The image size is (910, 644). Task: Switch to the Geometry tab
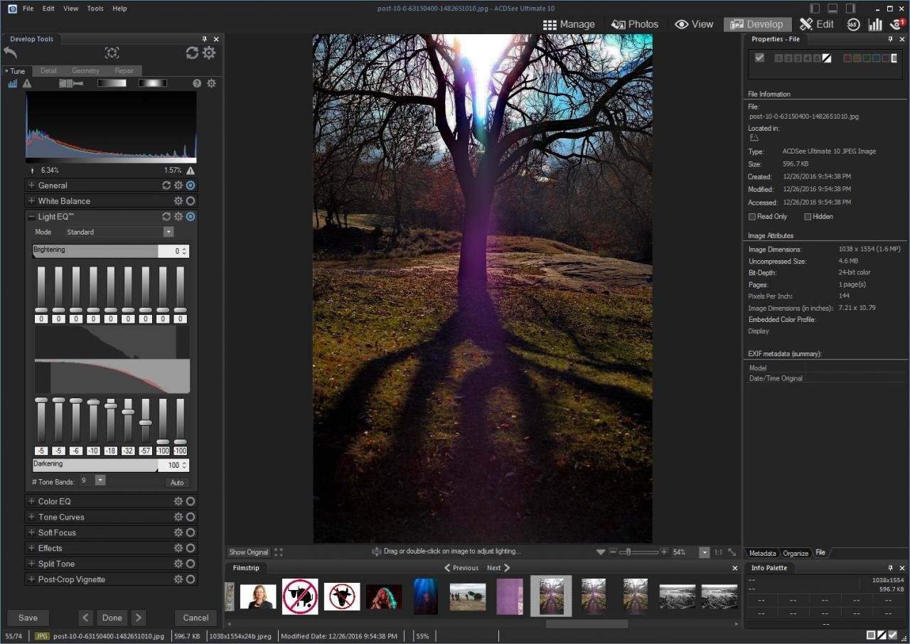click(85, 71)
